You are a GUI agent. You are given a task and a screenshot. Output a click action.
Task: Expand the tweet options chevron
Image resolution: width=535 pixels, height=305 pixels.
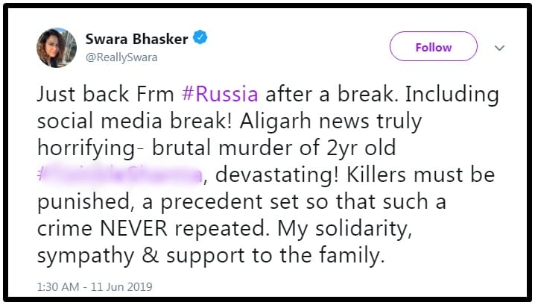[x=500, y=47]
